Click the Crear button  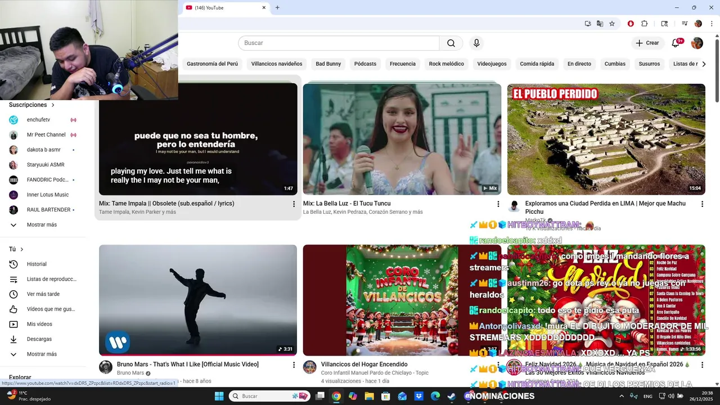pyautogui.click(x=647, y=43)
